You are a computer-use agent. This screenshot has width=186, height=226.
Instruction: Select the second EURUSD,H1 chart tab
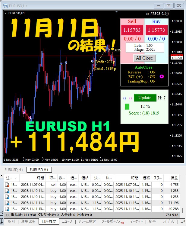39,169
